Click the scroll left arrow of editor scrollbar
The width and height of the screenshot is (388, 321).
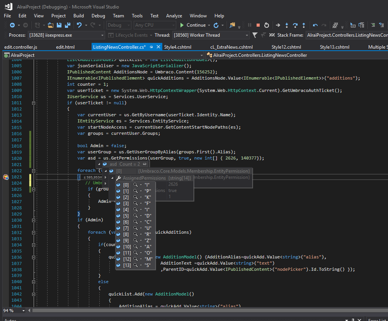point(29,310)
